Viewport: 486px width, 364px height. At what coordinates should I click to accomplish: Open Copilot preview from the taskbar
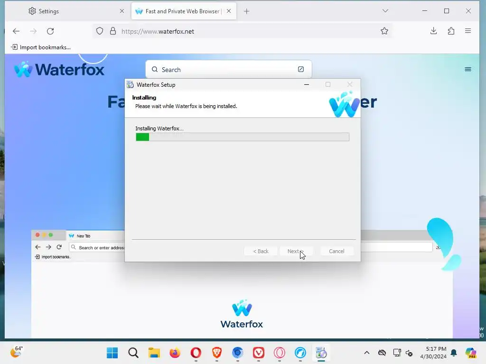click(x=470, y=353)
